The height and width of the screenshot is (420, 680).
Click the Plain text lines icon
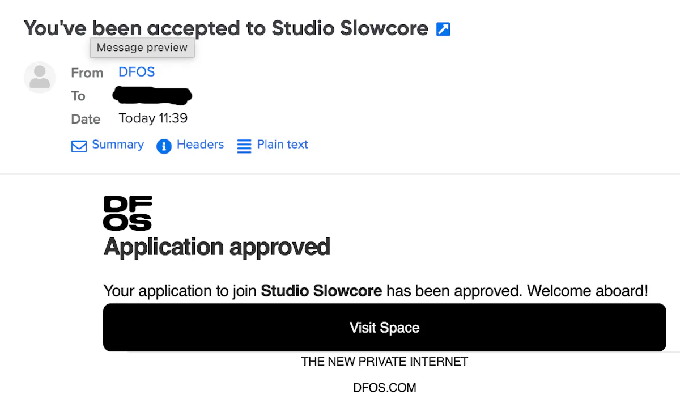coord(244,146)
